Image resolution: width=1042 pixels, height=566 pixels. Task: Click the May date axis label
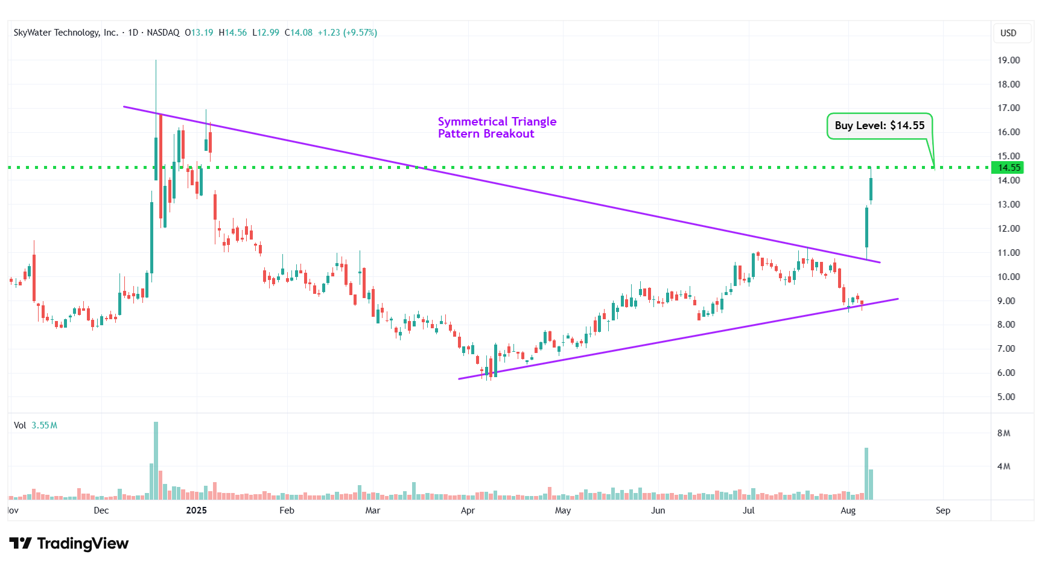(x=563, y=510)
